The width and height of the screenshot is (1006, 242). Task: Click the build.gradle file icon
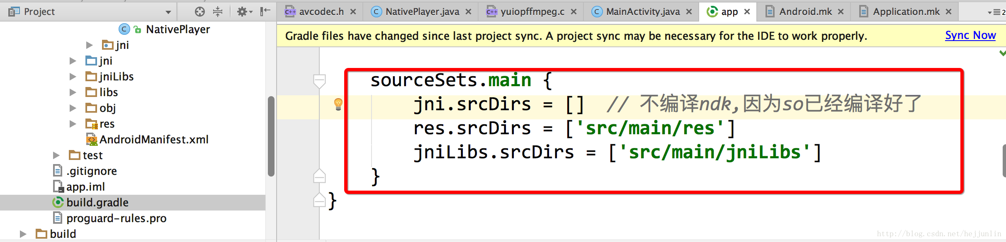click(x=58, y=202)
